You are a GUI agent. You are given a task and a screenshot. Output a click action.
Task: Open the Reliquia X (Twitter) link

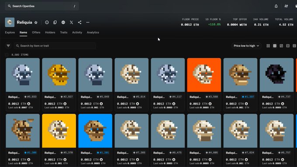point(71,22)
